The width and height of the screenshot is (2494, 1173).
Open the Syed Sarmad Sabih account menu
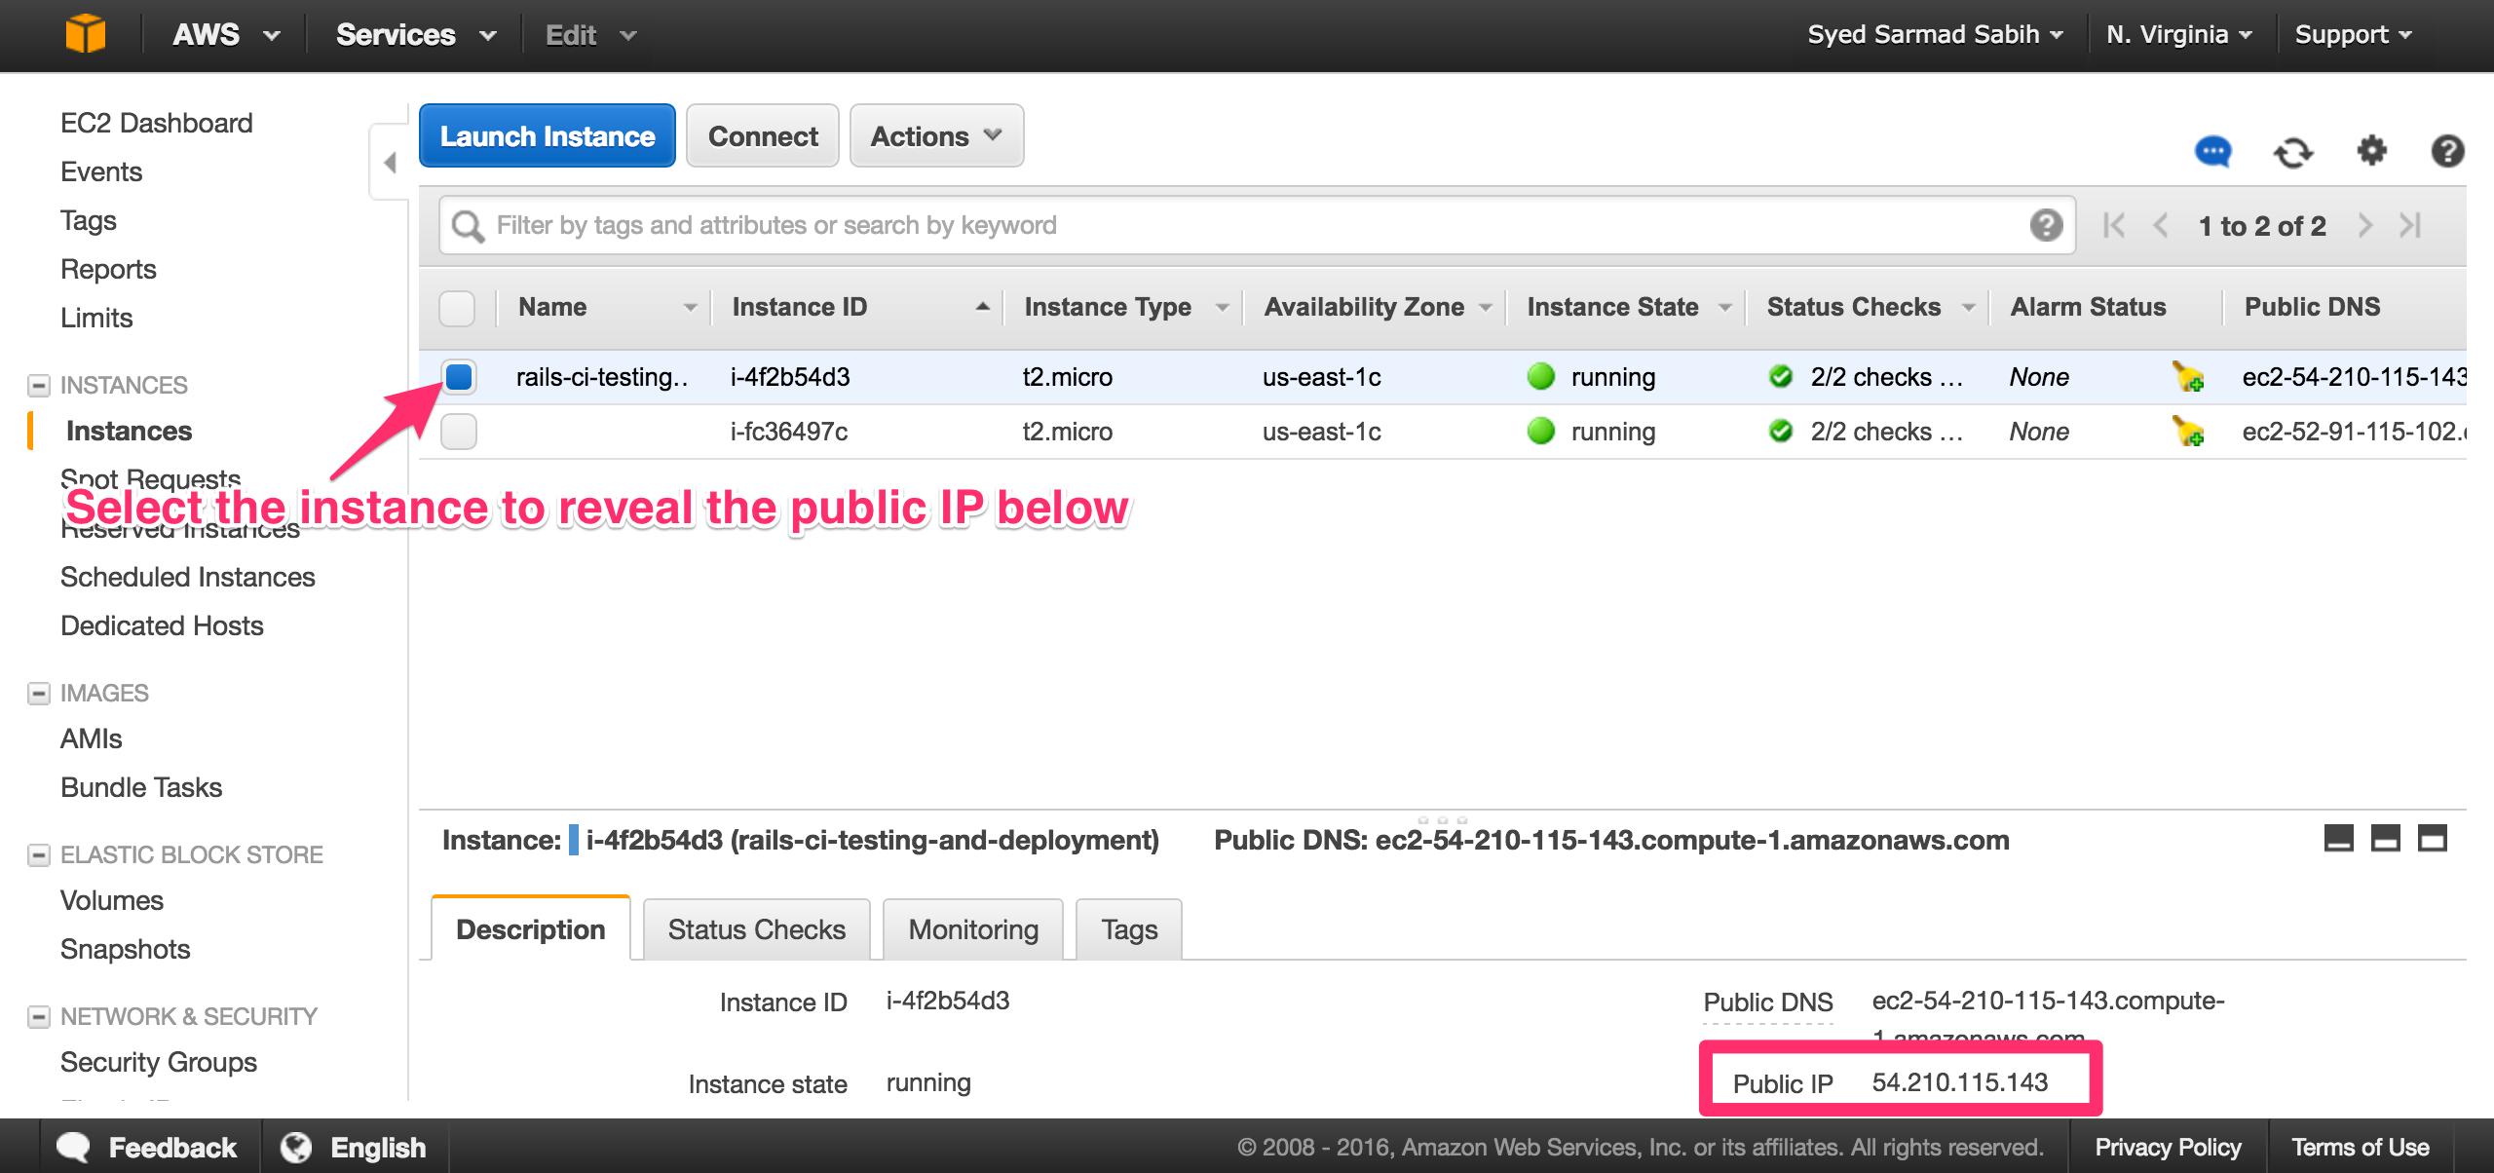[x=1935, y=35]
